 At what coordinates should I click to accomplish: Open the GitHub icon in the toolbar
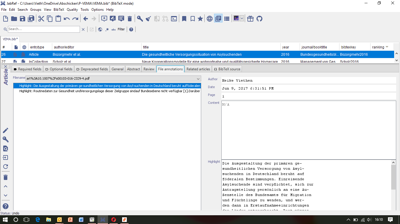point(259,19)
